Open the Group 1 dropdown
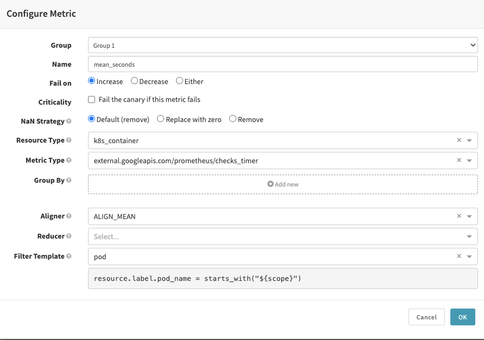Viewport: 484px width, 340px height. coord(282,46)
